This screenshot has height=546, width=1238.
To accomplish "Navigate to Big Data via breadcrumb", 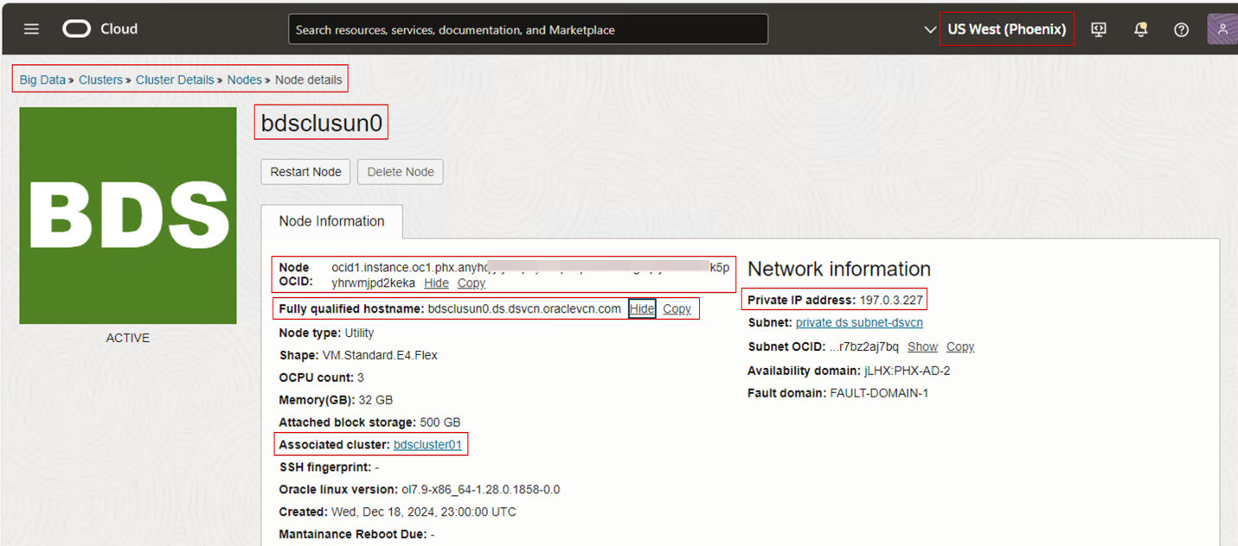I will point(42,79).
